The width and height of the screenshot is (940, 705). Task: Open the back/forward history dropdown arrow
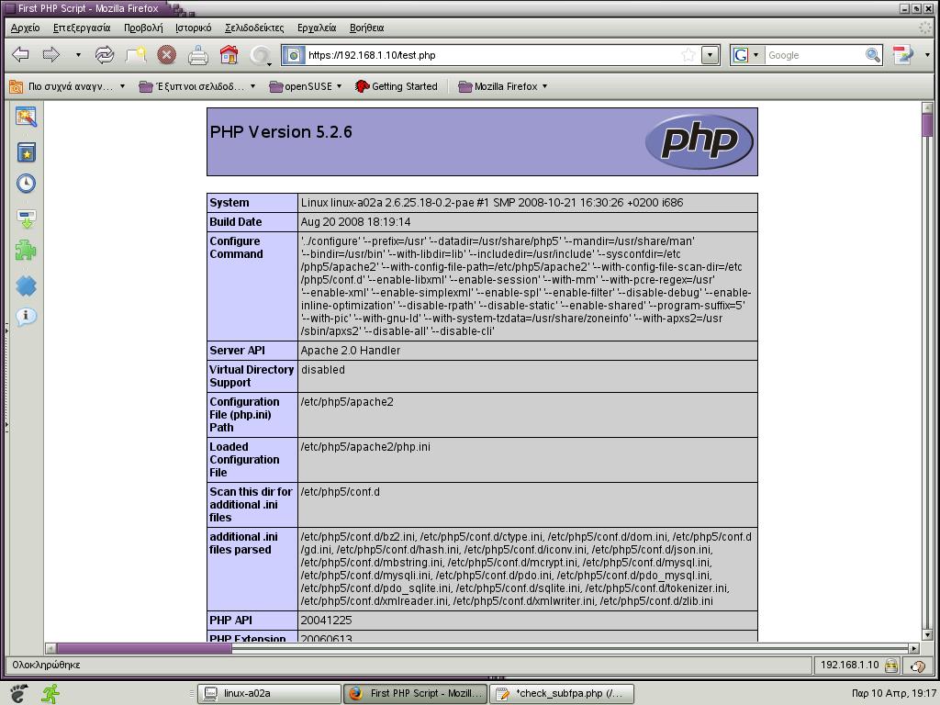(78, 55)
